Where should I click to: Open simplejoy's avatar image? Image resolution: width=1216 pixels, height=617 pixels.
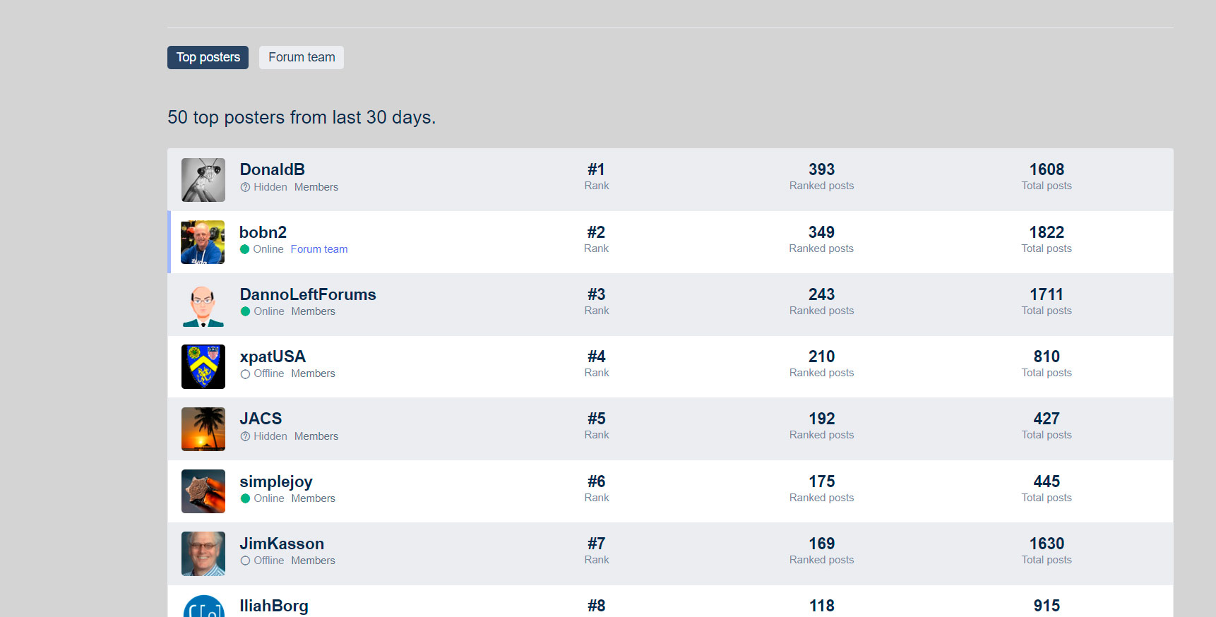pos(203,491)
